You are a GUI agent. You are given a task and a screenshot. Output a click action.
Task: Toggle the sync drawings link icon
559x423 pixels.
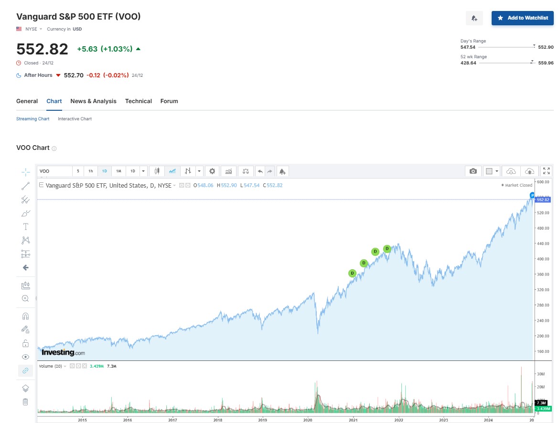(x=26, y=370)
